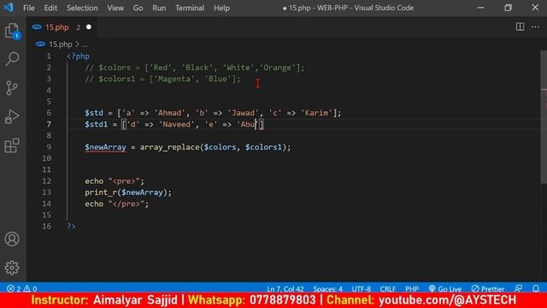Open the Help menu
Image resolution: width=547 pixels, height=308 pixels.
tap(221, 8)
